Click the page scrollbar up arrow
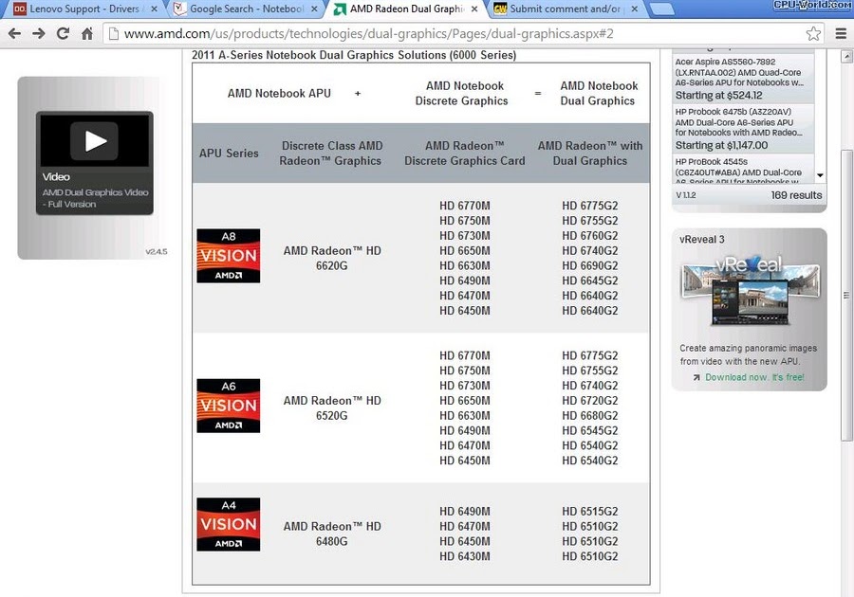Viewport: 854px width, 597px height. click(846, 56)
